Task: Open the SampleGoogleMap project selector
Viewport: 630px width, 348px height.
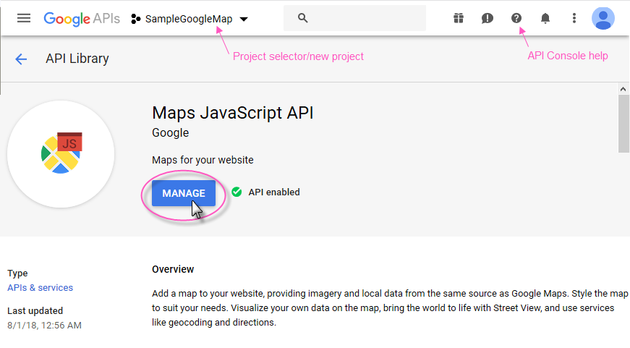Action: pyautogui.click(x=190, y=19)
